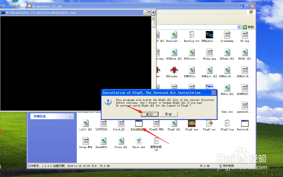Select the PlugY.ini settings file icon
Image resolution: width=283 pixels, height=177 pixels.
tap(209, 123)
